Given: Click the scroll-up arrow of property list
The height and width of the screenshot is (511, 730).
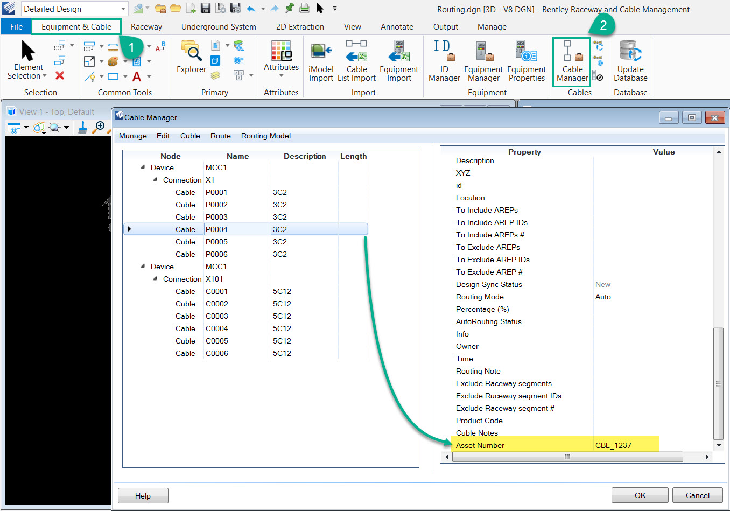Looking at the screenshot, I should pos(718,152).
